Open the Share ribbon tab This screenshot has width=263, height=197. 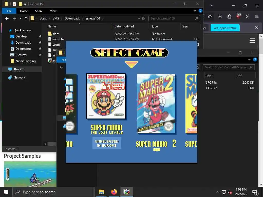[39, 11]
